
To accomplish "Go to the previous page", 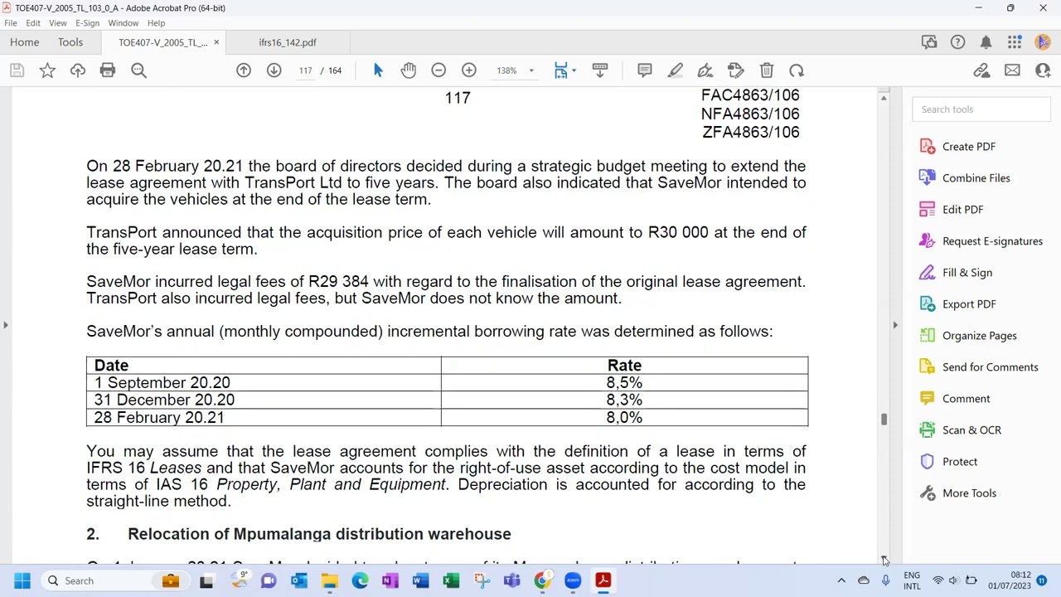I will coord(244,70).
